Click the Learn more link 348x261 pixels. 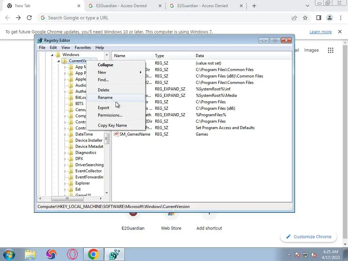pos(320,32)
